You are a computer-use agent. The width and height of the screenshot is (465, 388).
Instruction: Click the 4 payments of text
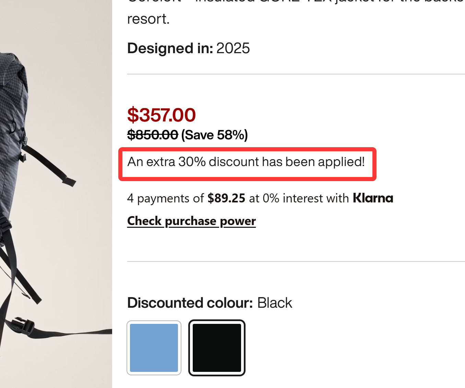click(165, 198)
